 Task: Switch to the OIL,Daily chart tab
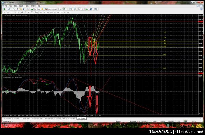click(16, 118)
